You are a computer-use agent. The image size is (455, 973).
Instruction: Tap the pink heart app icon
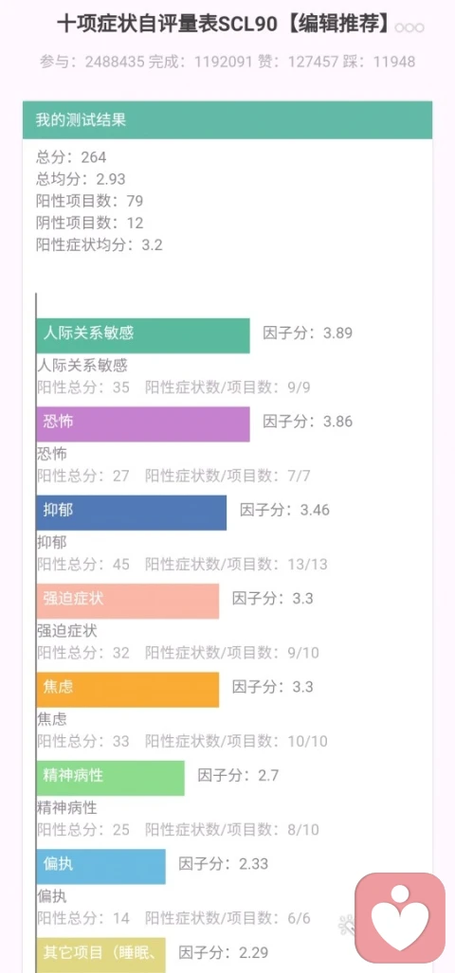(x=400, y=918)
